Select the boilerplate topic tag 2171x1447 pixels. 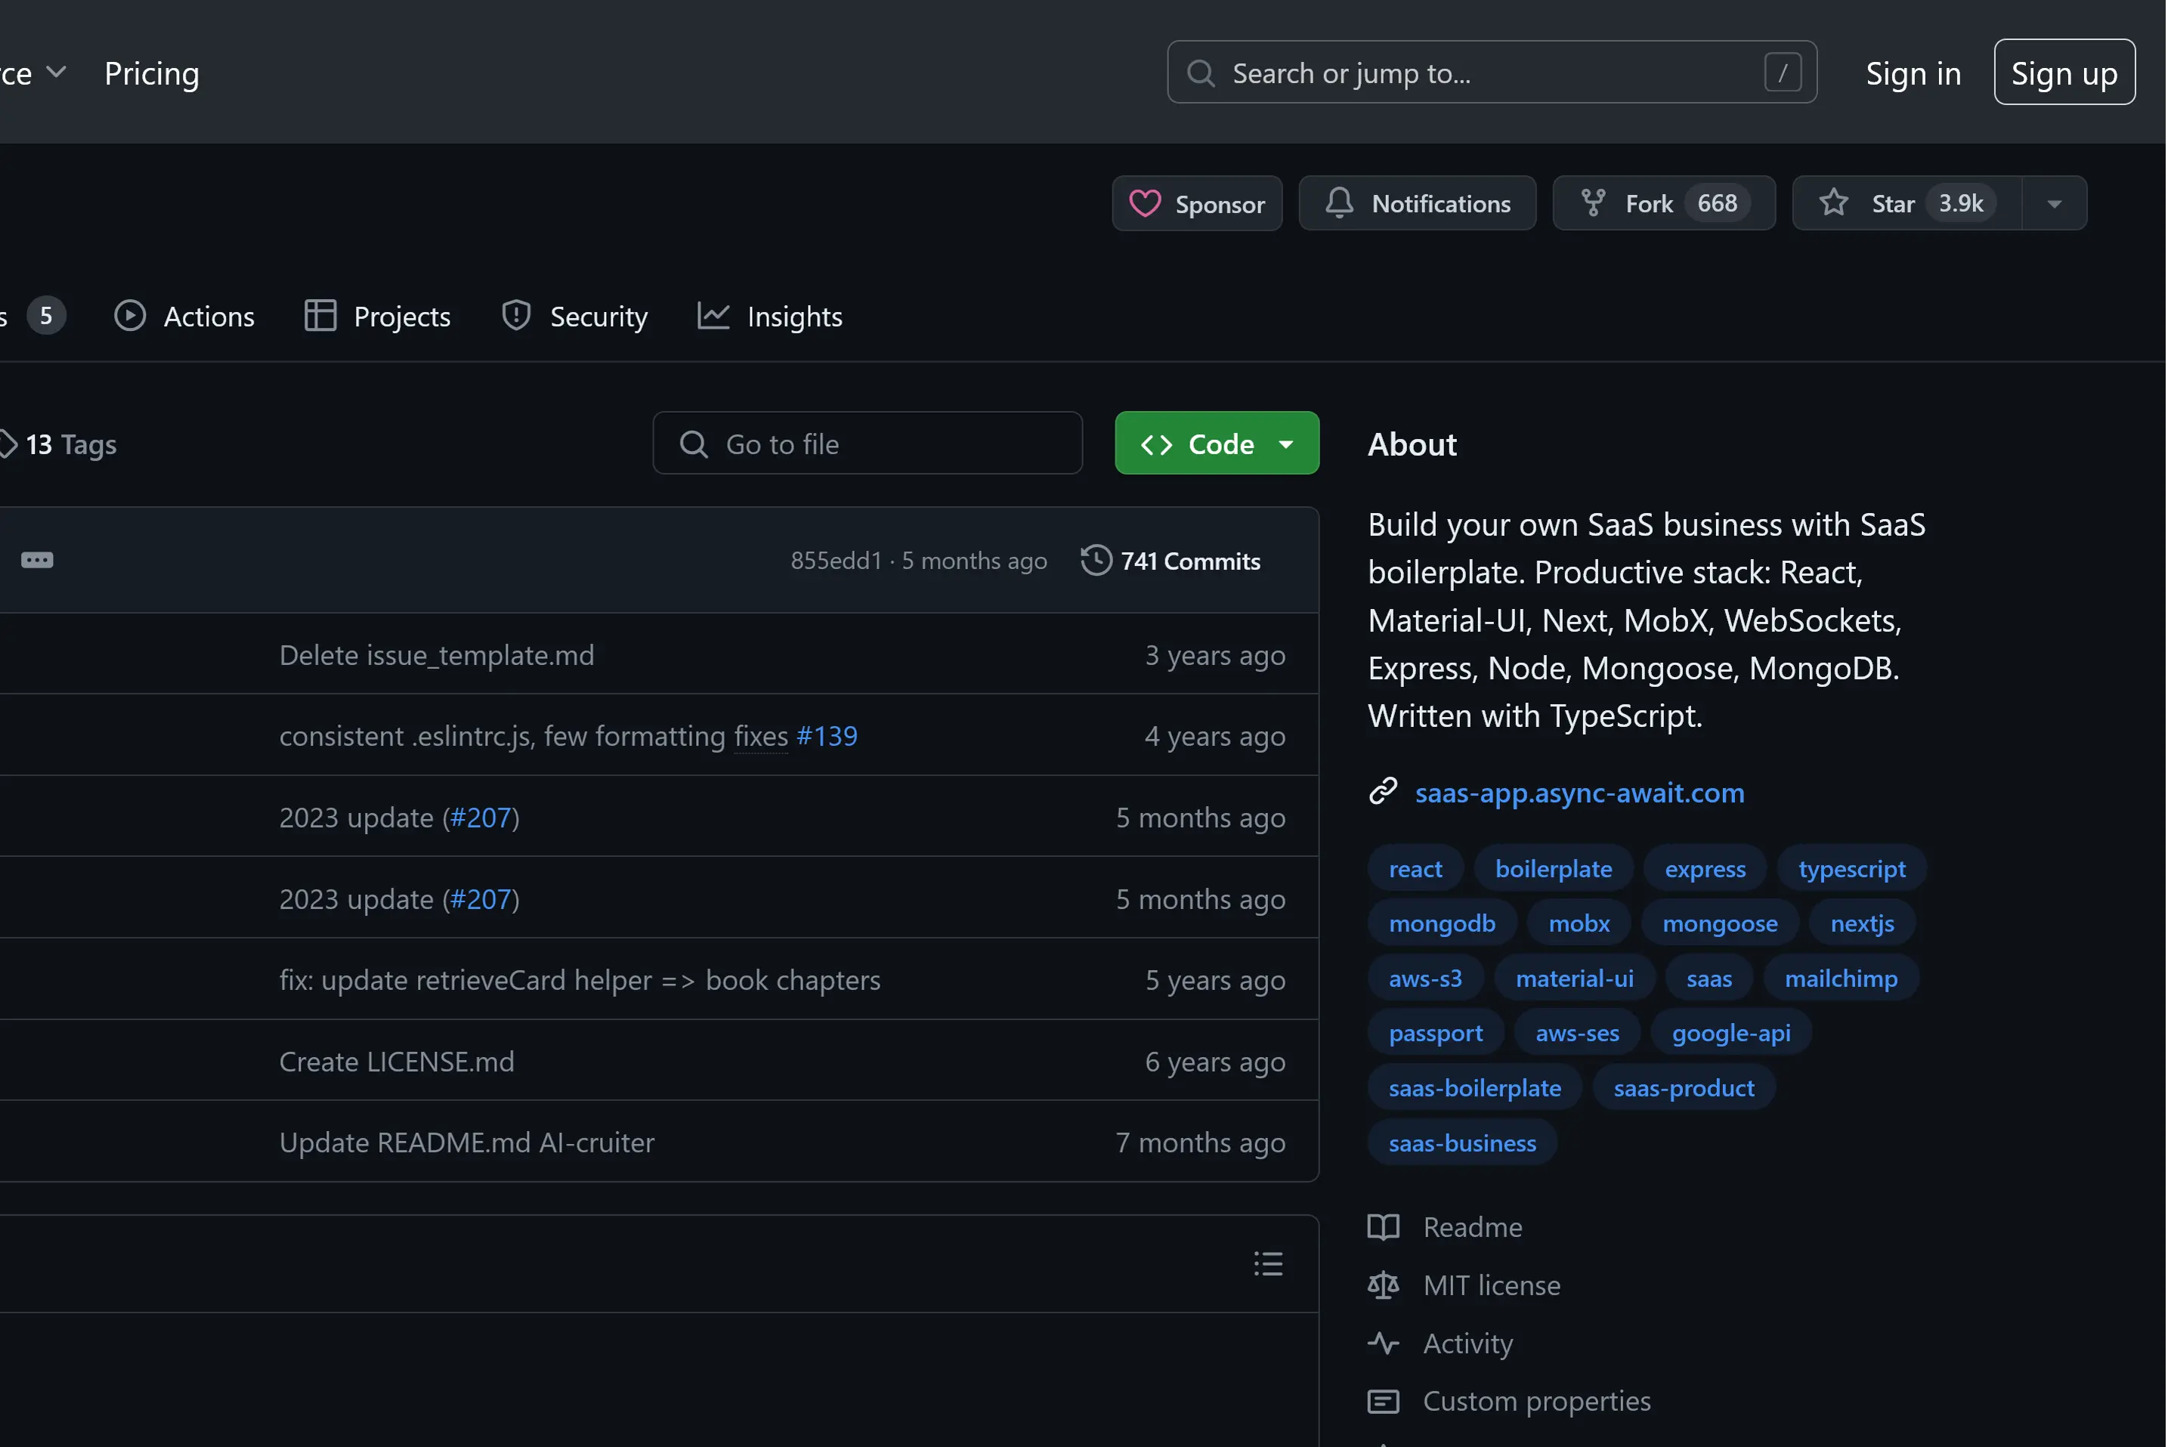(x=1553, y=868)
